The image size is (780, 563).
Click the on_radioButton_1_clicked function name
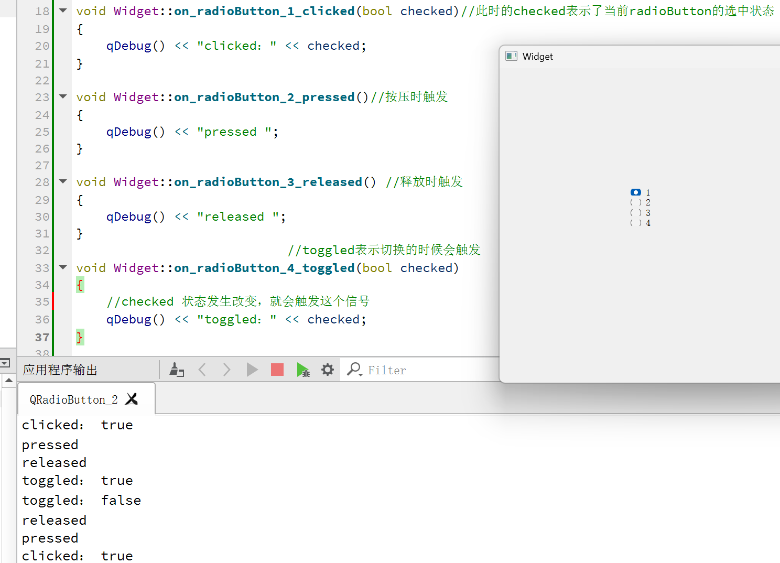(264, 11)
